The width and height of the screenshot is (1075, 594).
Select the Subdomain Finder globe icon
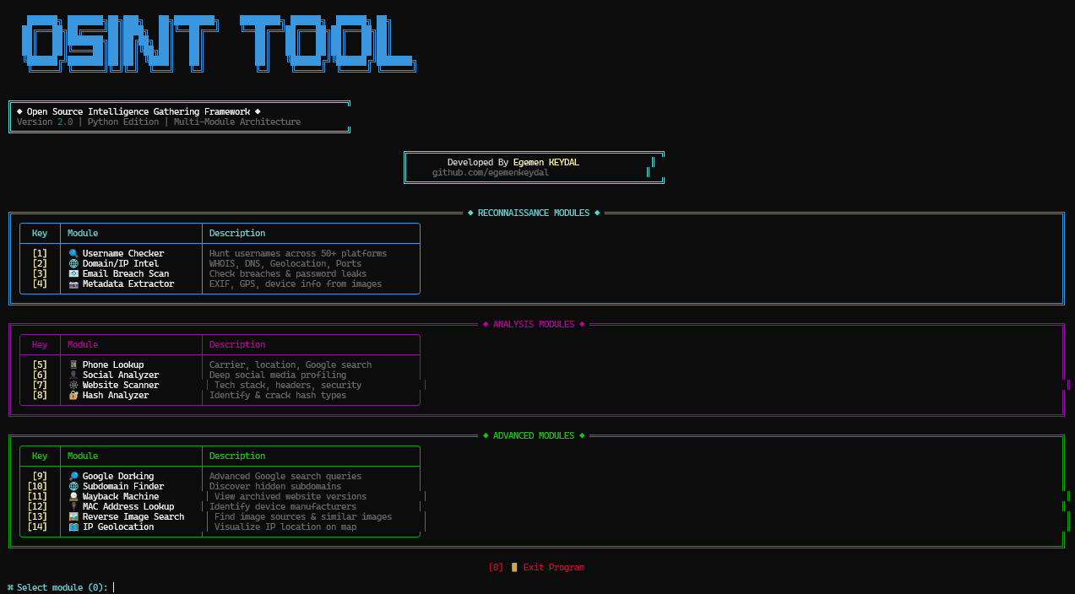click(75, 486)
